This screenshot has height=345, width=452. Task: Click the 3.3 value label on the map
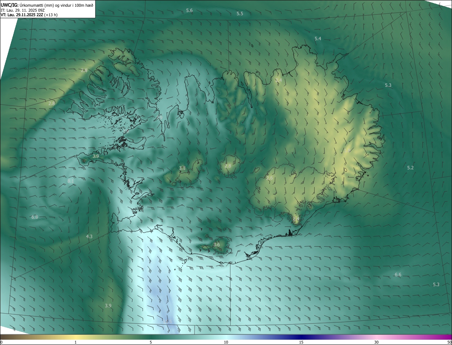[182, 168]
